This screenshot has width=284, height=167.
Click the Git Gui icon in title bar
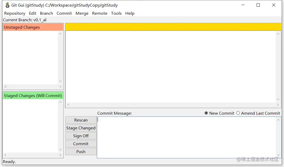tap(7, 5)
